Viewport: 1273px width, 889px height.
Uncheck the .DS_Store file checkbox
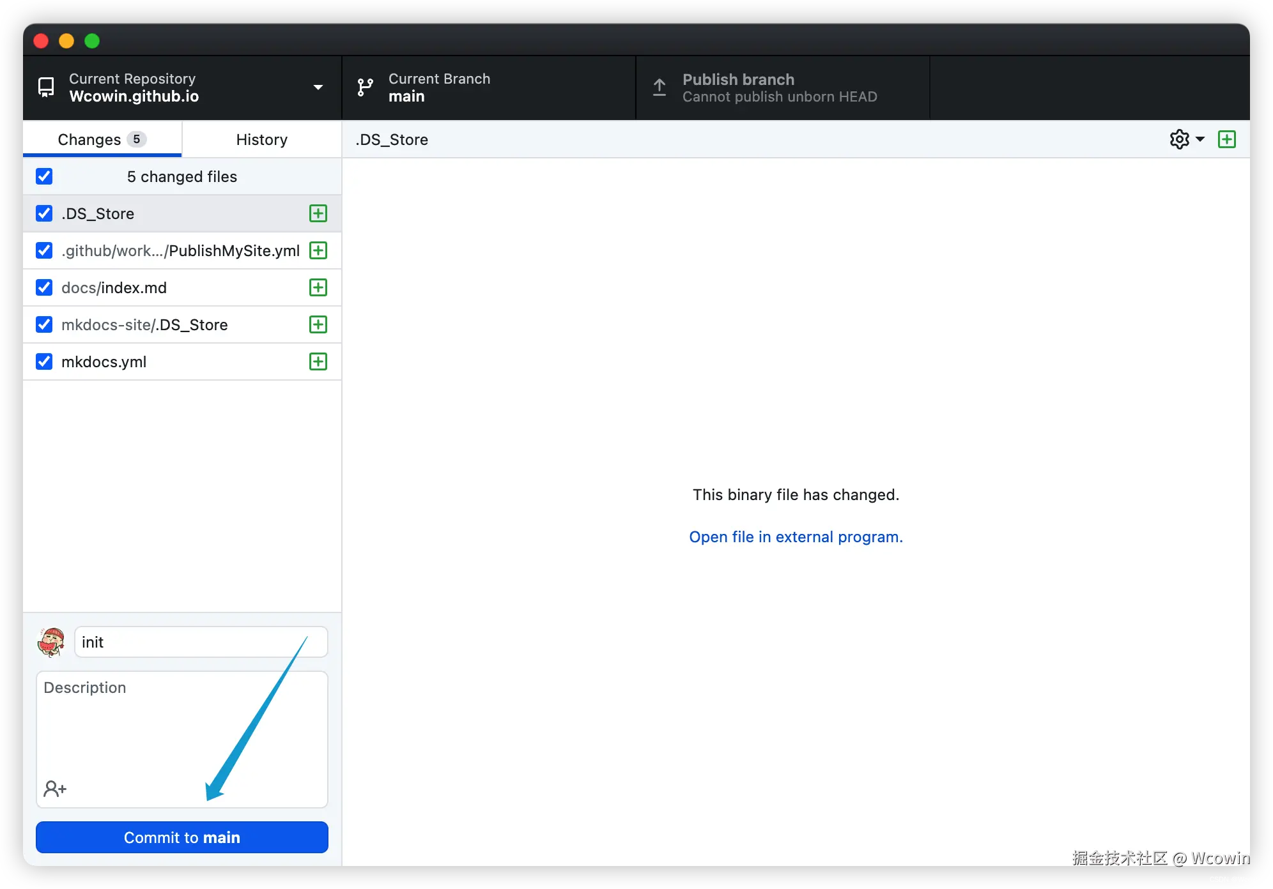click(x=44, y=213)
